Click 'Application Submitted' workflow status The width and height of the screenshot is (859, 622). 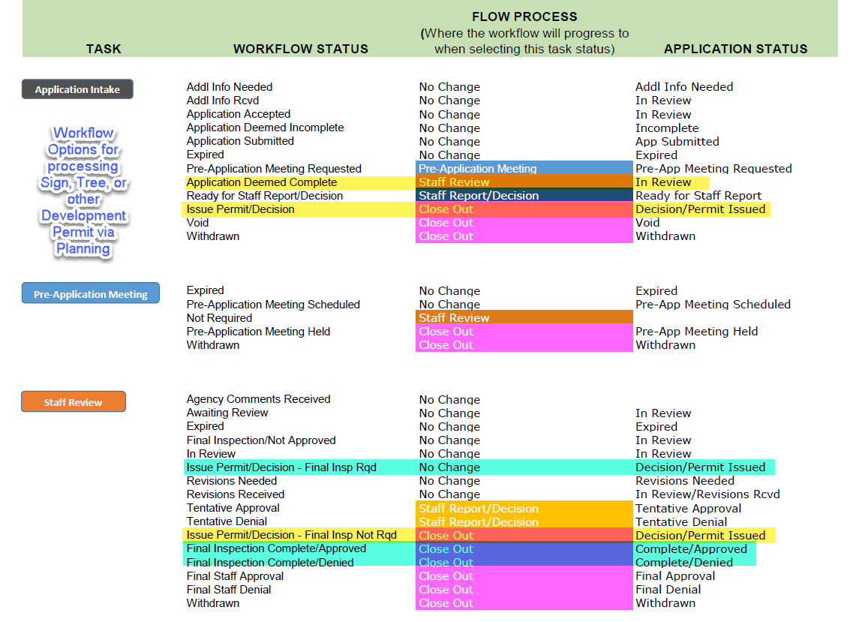click(240, 141)
